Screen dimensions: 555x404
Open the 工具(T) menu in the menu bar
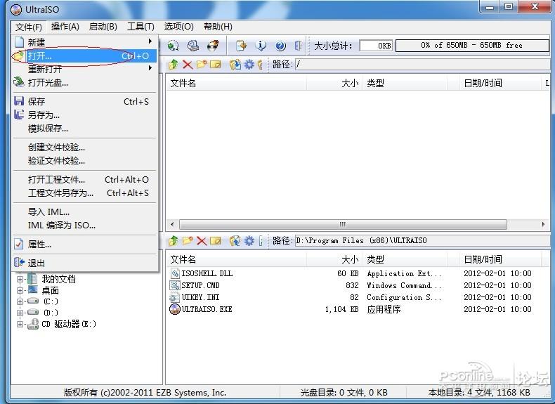[x=141, y=27]
